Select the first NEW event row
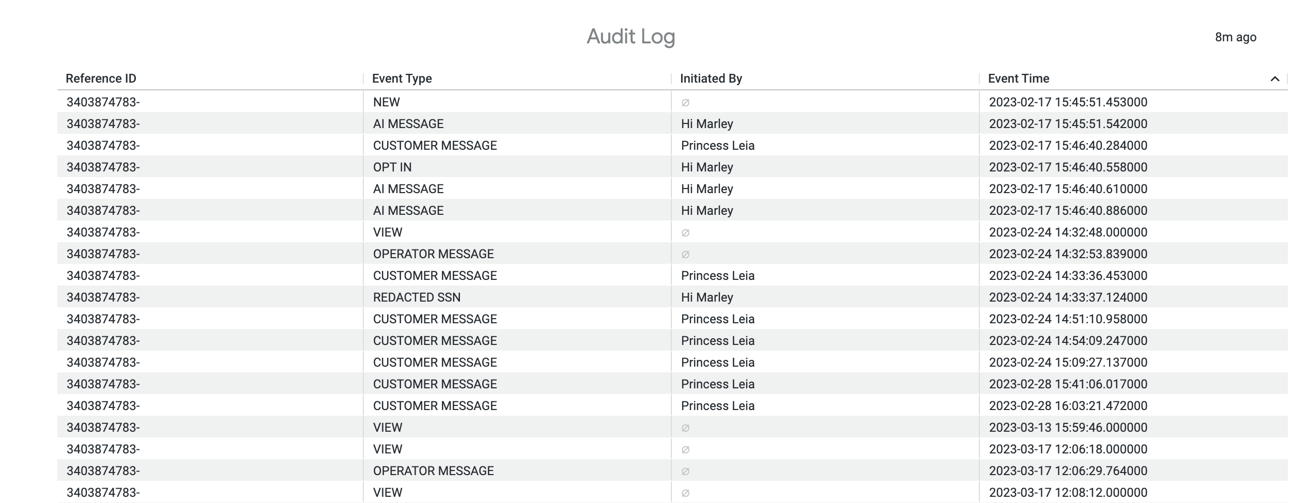 click(x=387, y=102)
